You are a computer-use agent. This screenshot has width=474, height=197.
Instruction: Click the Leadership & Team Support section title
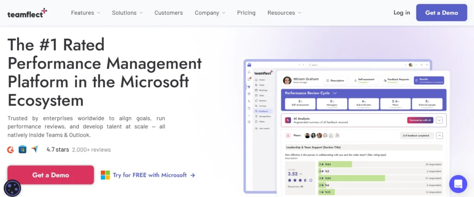pos(313,147)
